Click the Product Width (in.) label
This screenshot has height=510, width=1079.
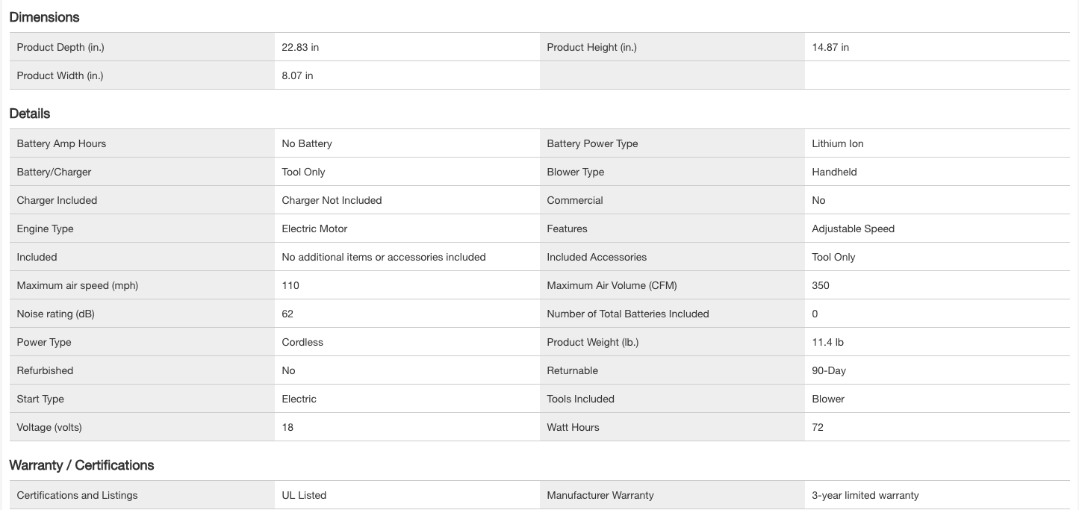tap(60, 75)
